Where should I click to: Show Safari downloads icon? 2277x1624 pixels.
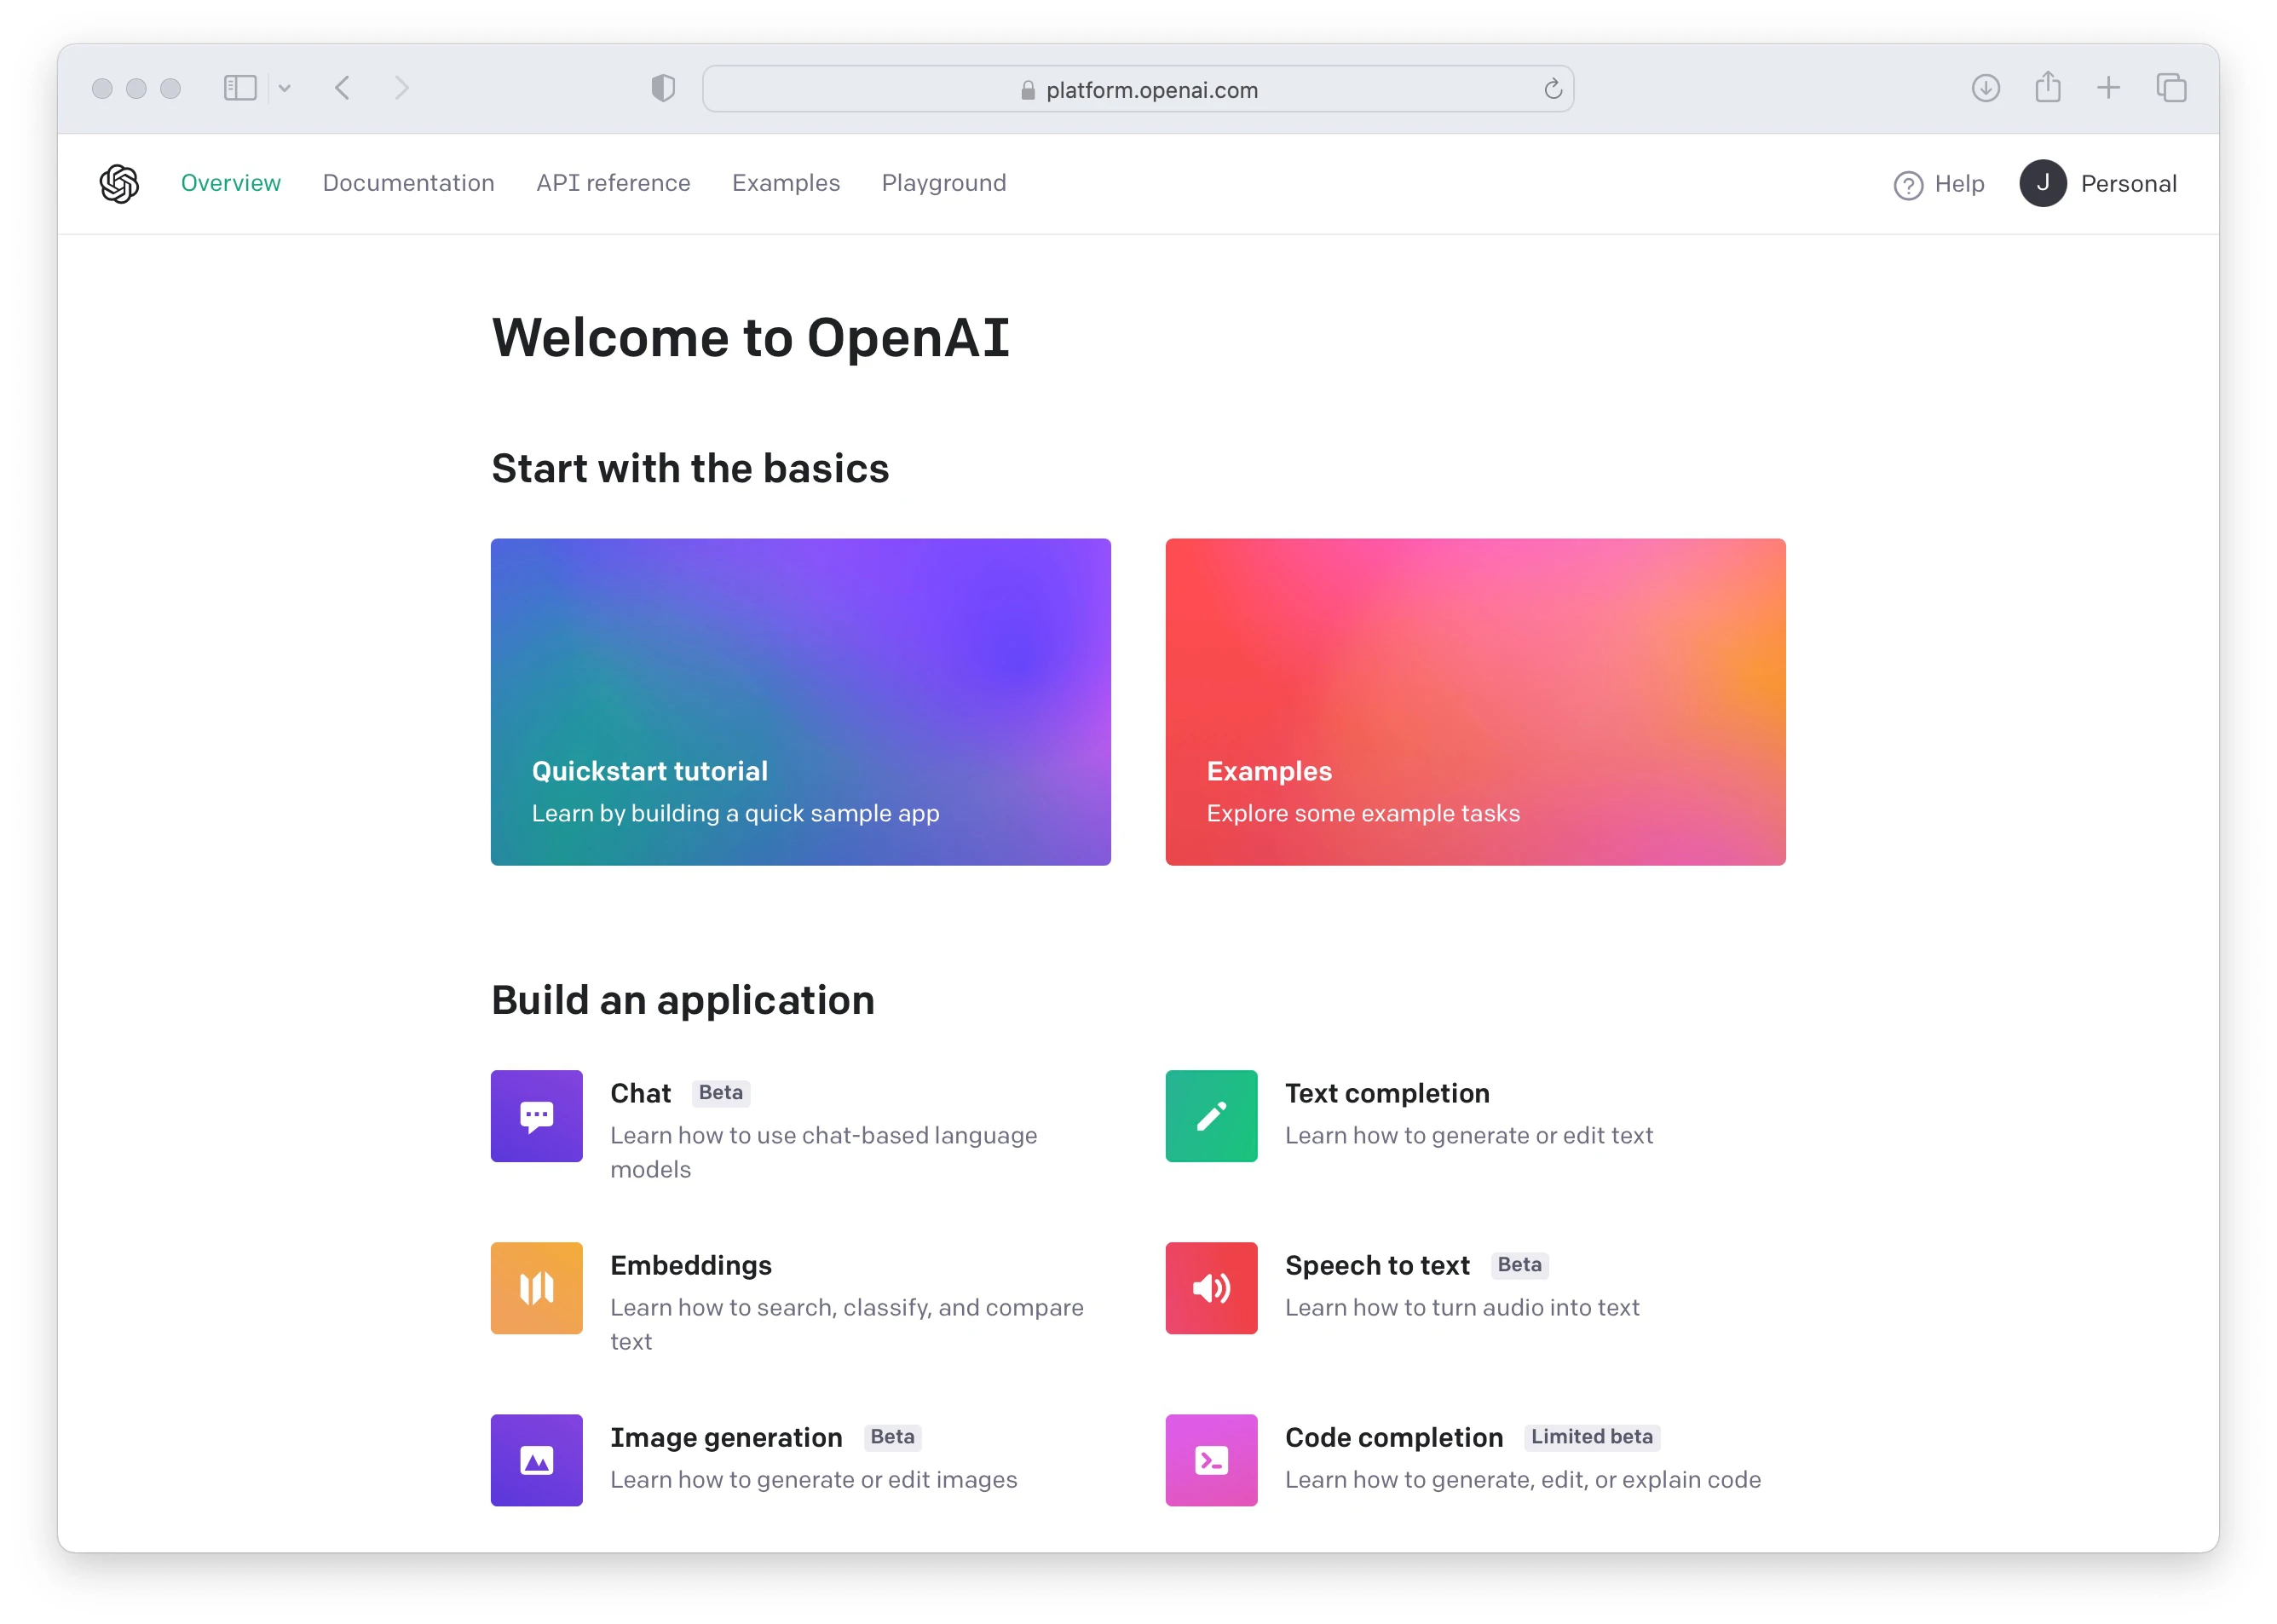click(x=1985, y=88)
